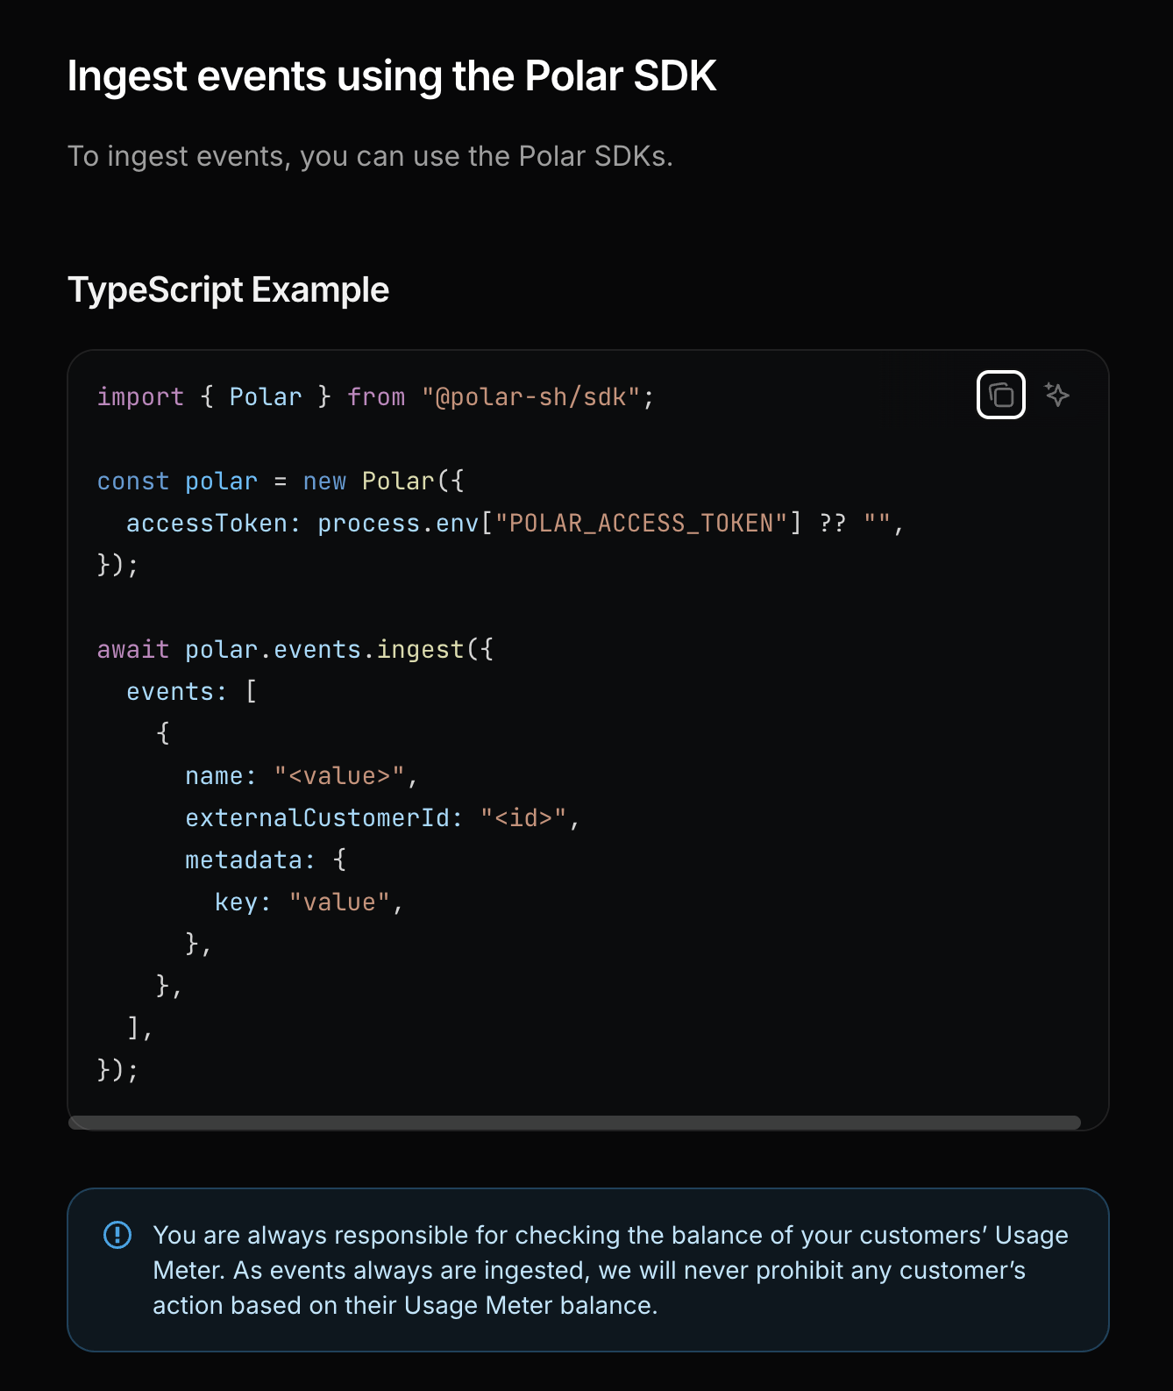The image size is (1173, 1391).
Task: Click the externalCustomerId property
Action: [x=317, y=818]
